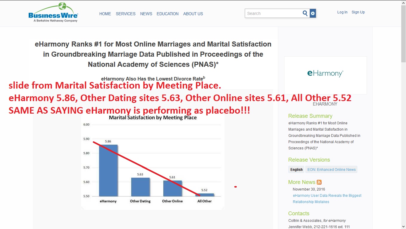Click the Business Wire logo

(53, 13)
